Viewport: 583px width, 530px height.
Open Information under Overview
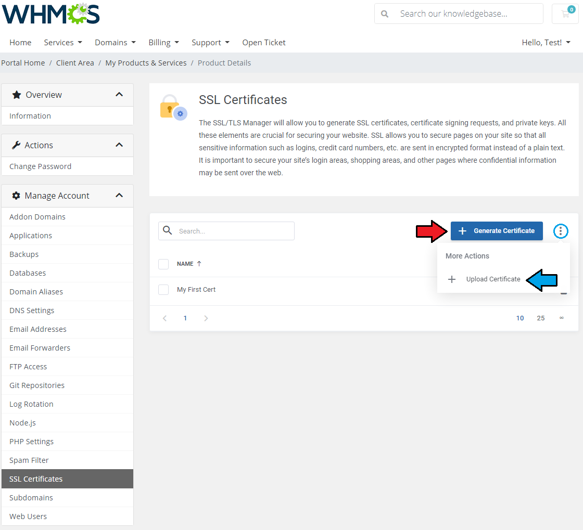tap(67, 116)
